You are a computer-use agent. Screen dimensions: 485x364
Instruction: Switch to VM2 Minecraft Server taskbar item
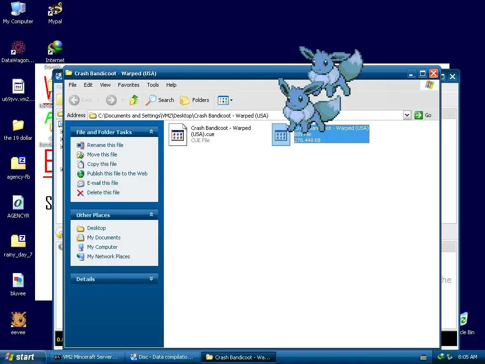tap(87, 357)
